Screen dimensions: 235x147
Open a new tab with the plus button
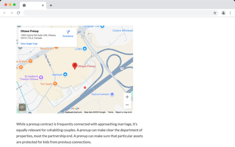[51, 6]
